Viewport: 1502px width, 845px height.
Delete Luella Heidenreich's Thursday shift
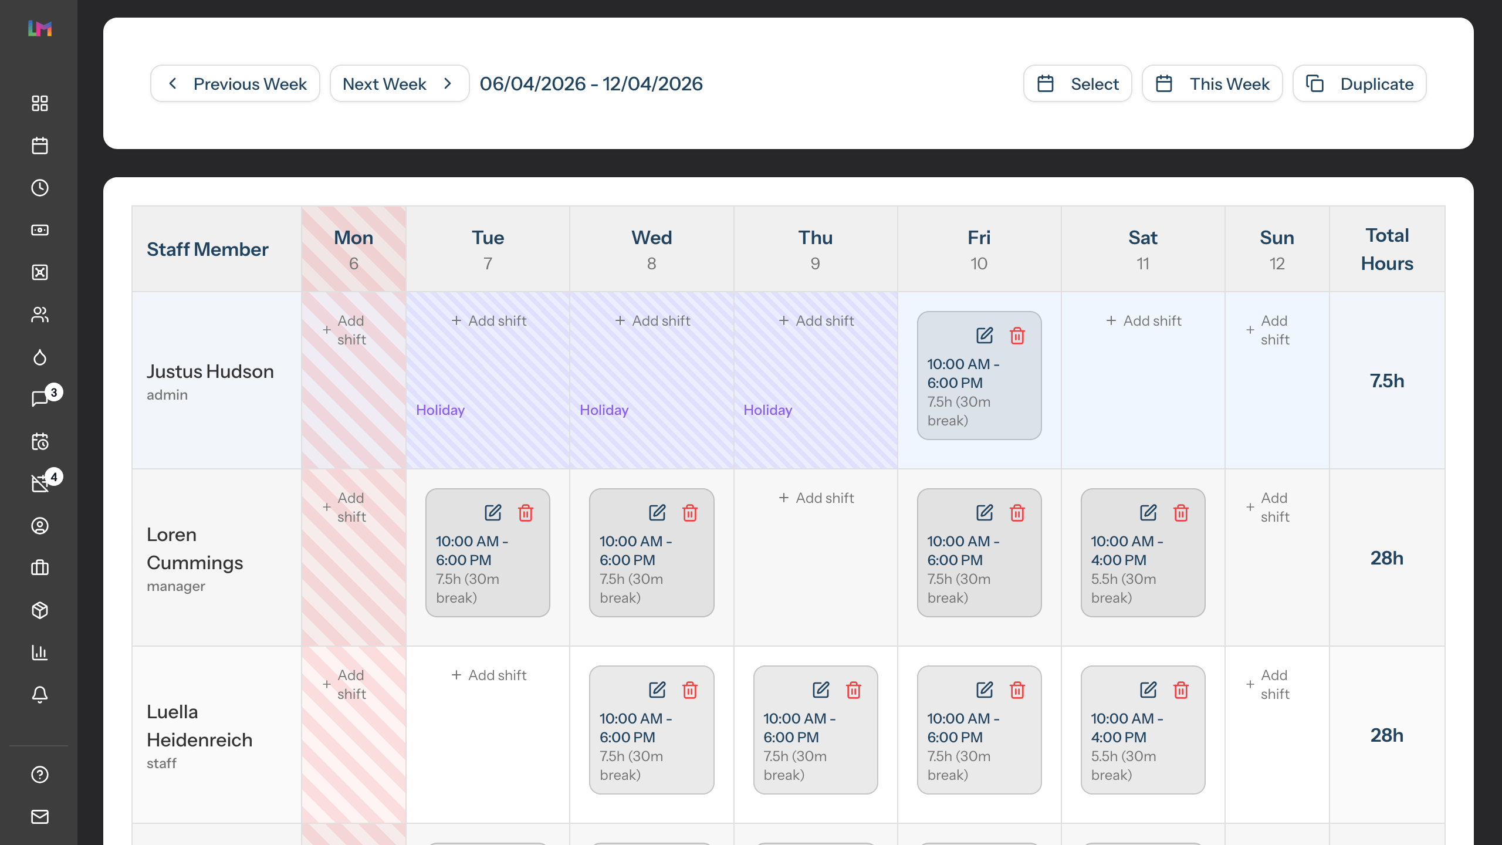pos(853,690)
